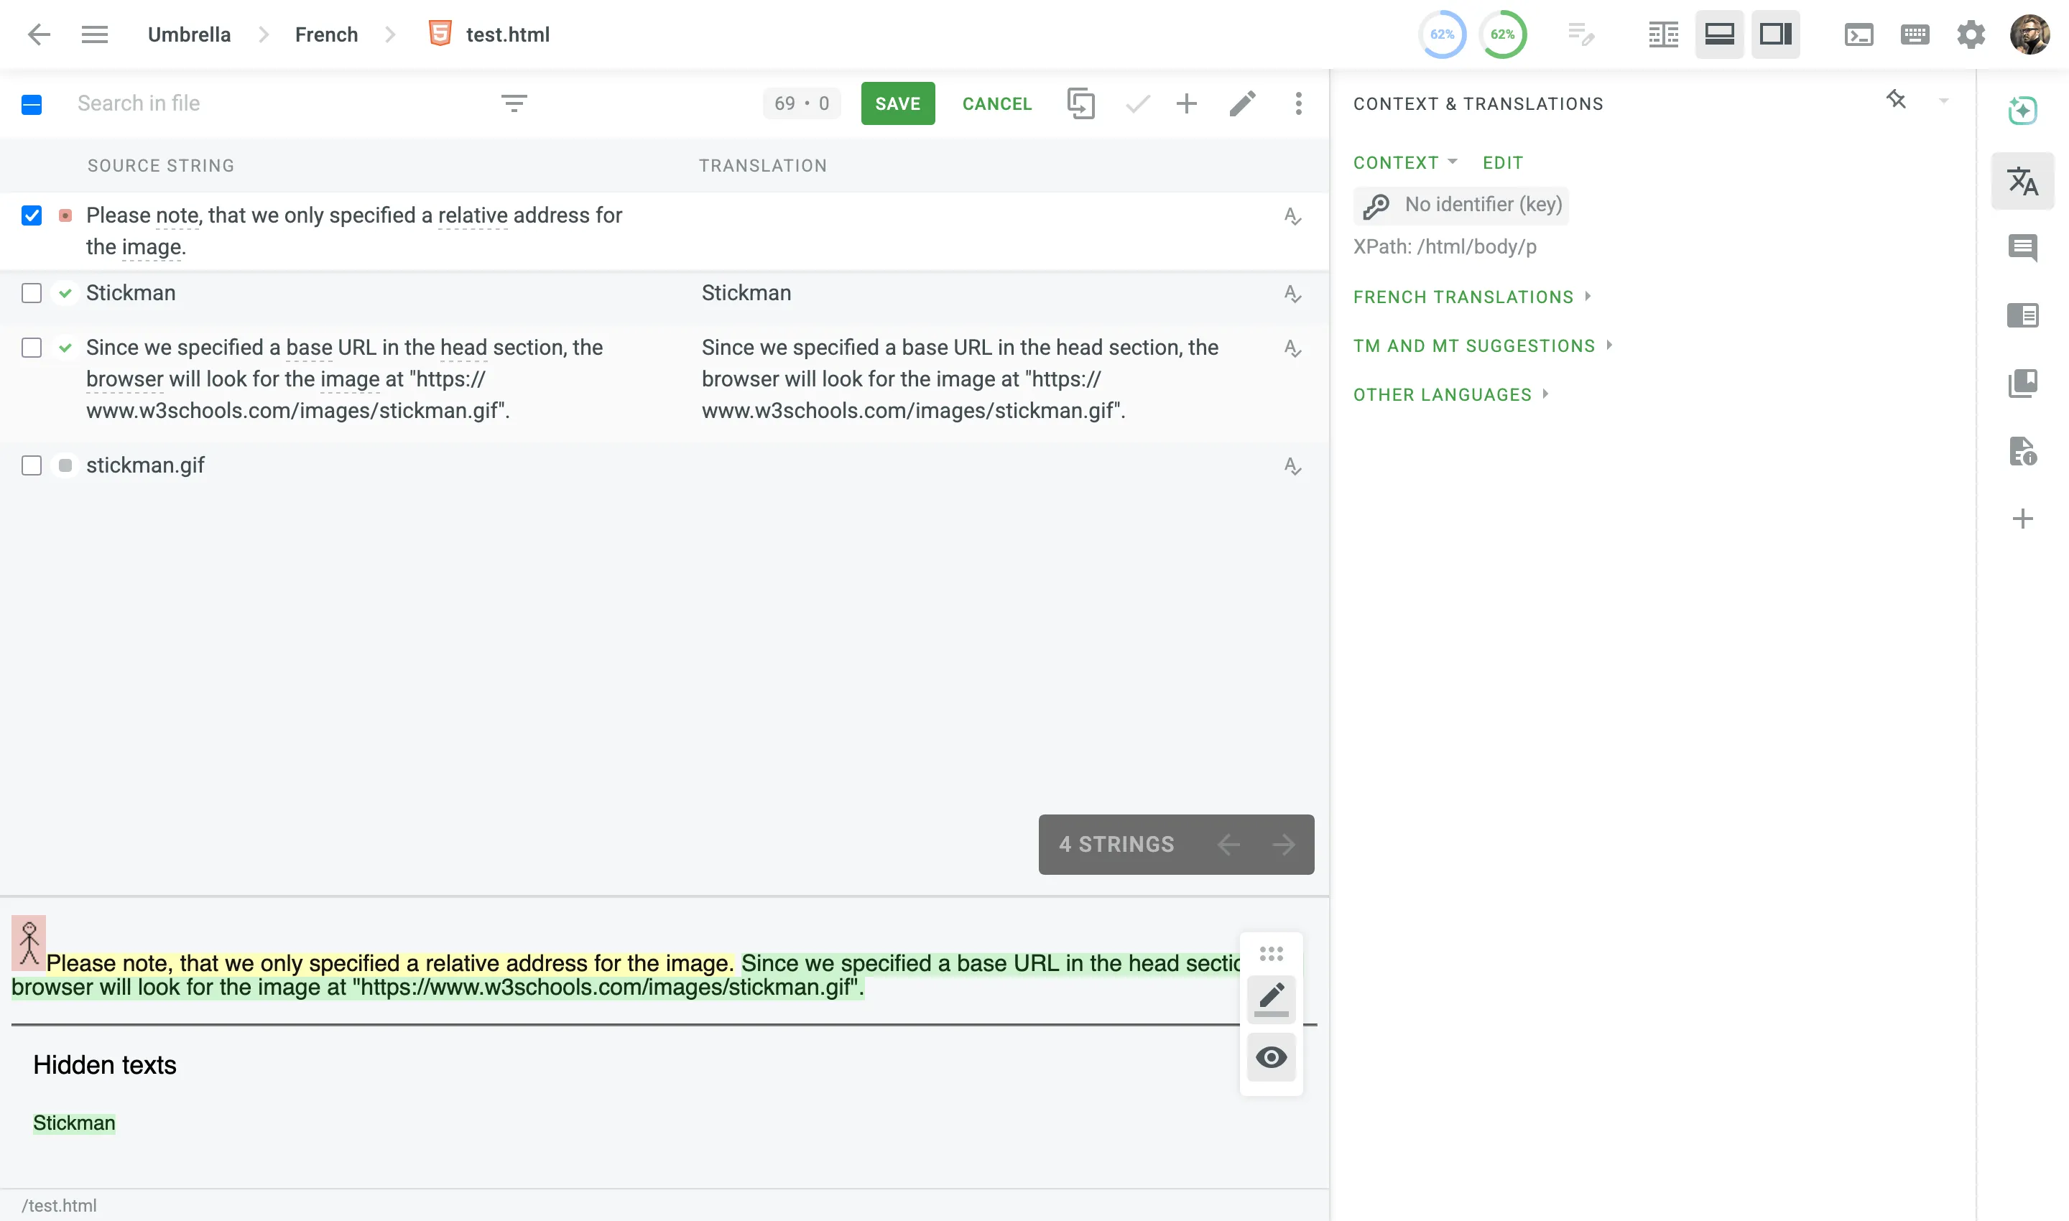Navigate to the French breadcrumb

(326, 34)
